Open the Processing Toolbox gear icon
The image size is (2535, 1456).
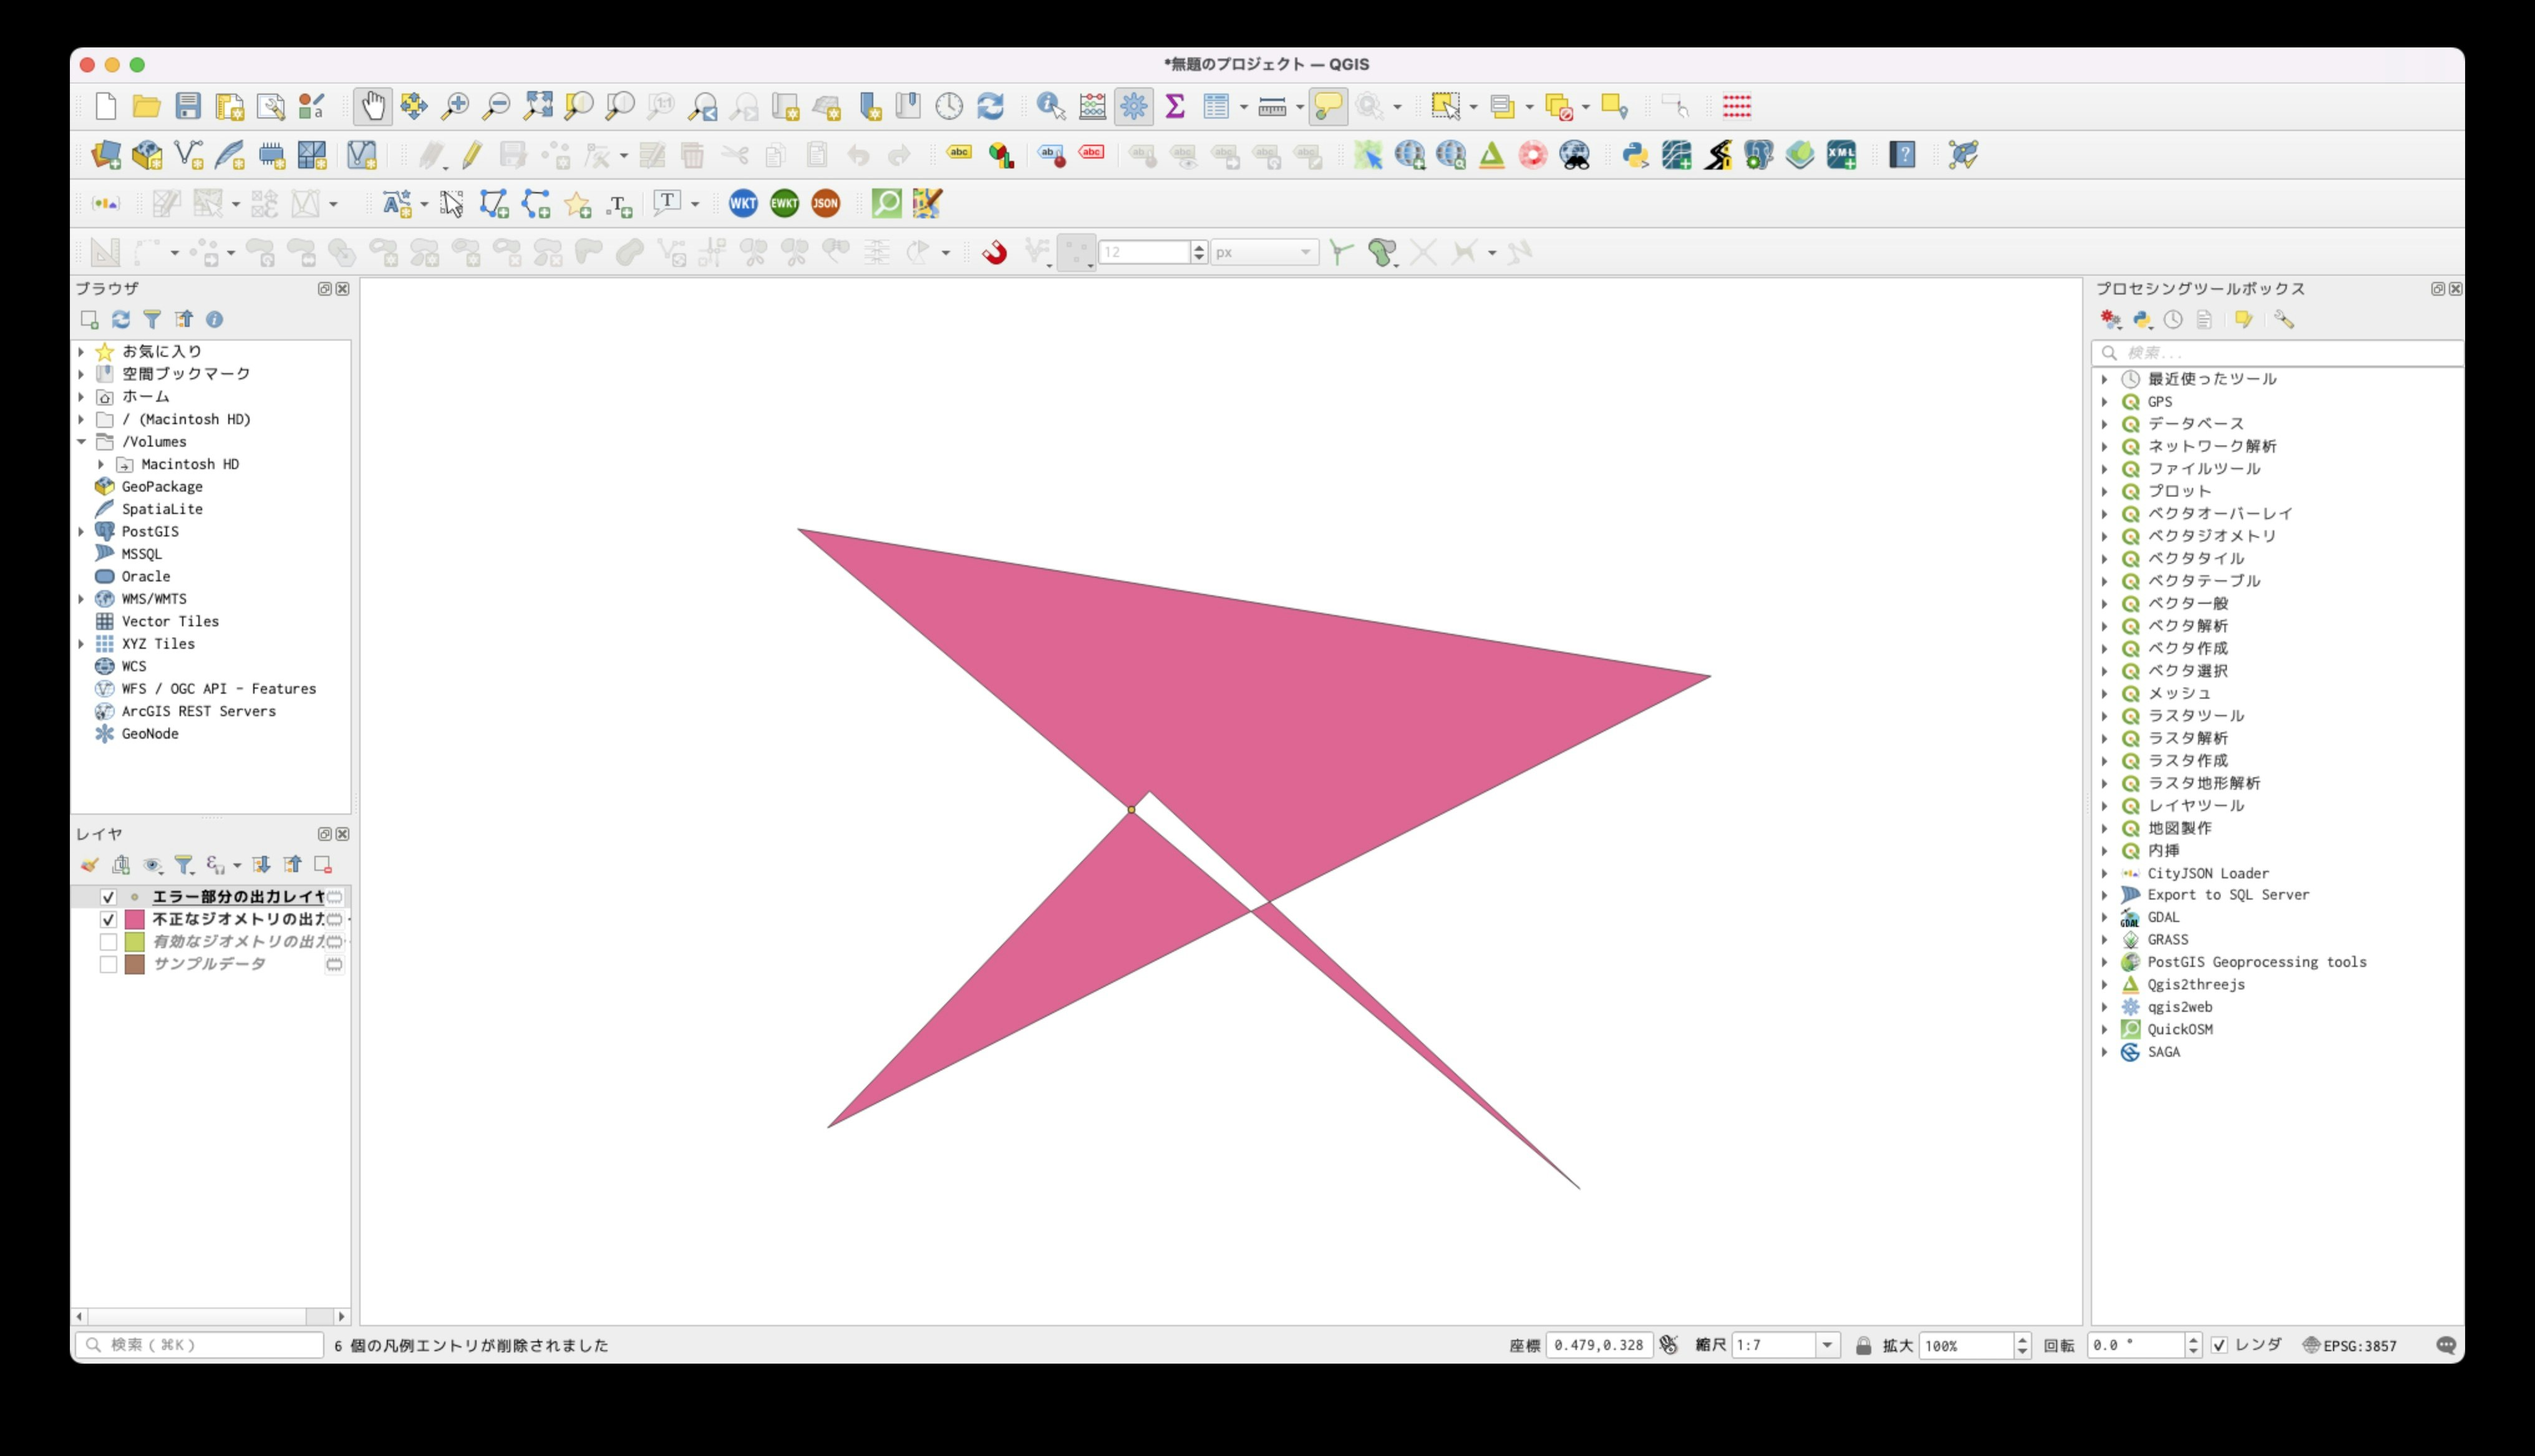tap(1133, 106)
